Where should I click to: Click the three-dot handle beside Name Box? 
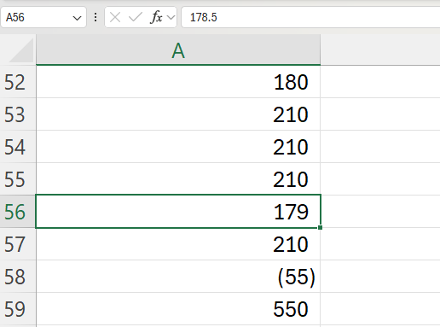point(96,17)
